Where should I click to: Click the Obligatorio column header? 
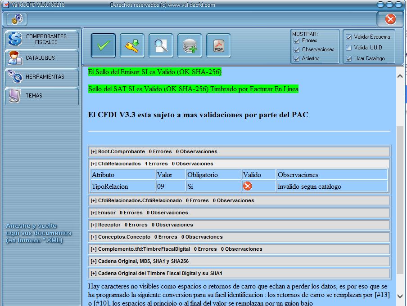coord(213,175)
